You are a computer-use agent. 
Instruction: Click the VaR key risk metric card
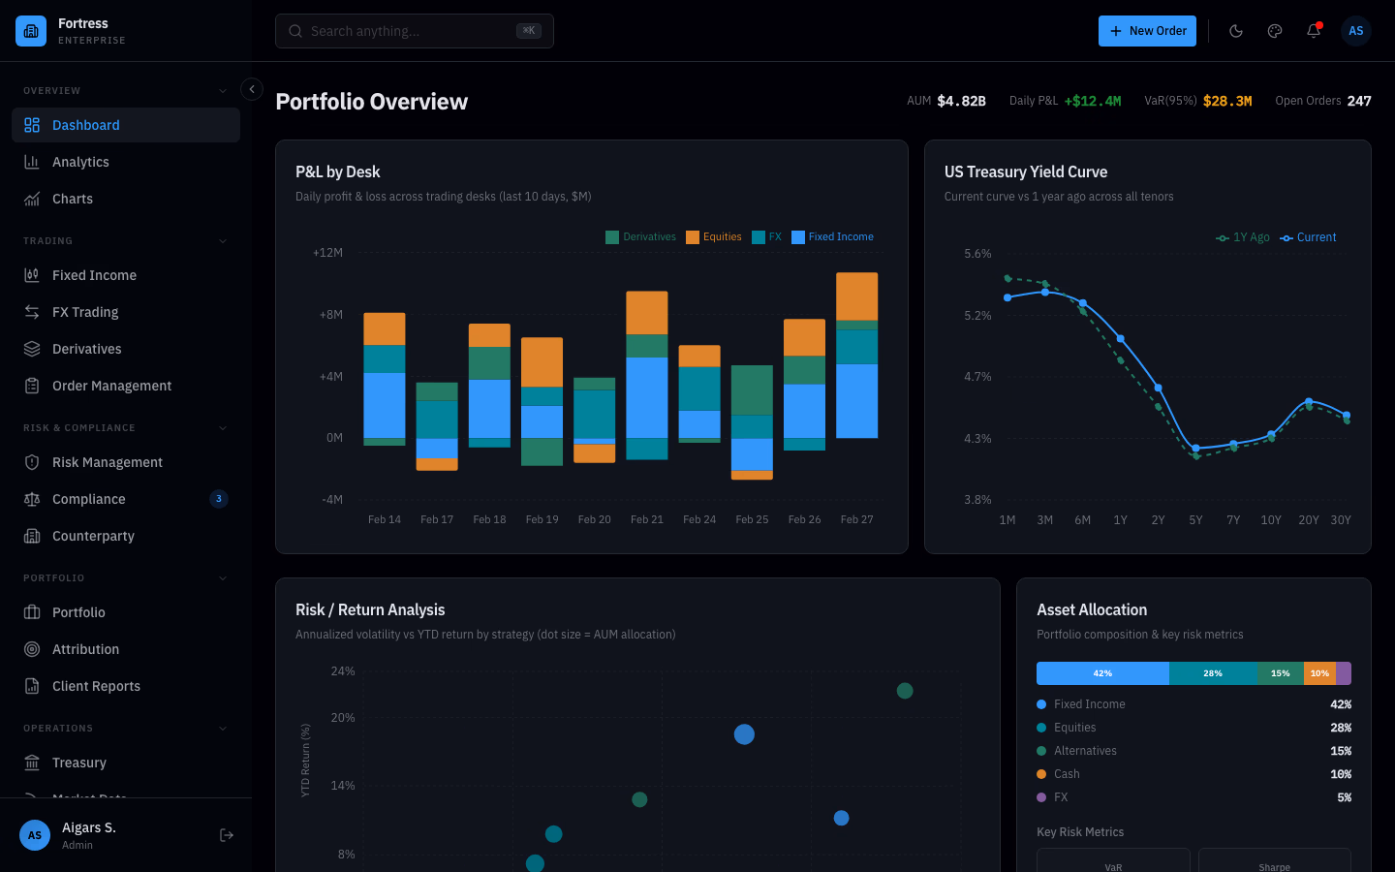pos(1113,860)
